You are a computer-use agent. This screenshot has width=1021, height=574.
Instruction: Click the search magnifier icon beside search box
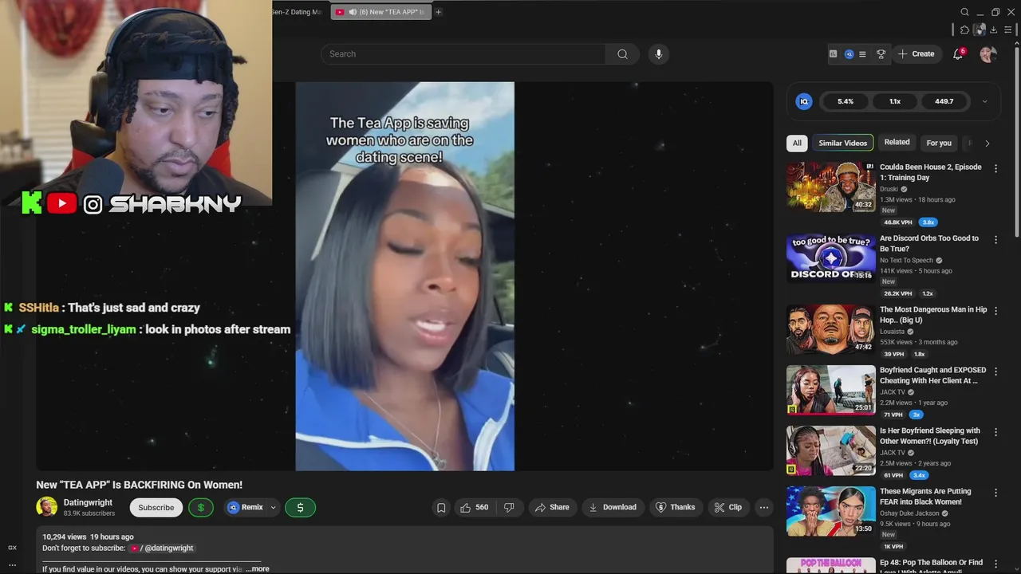622,54
